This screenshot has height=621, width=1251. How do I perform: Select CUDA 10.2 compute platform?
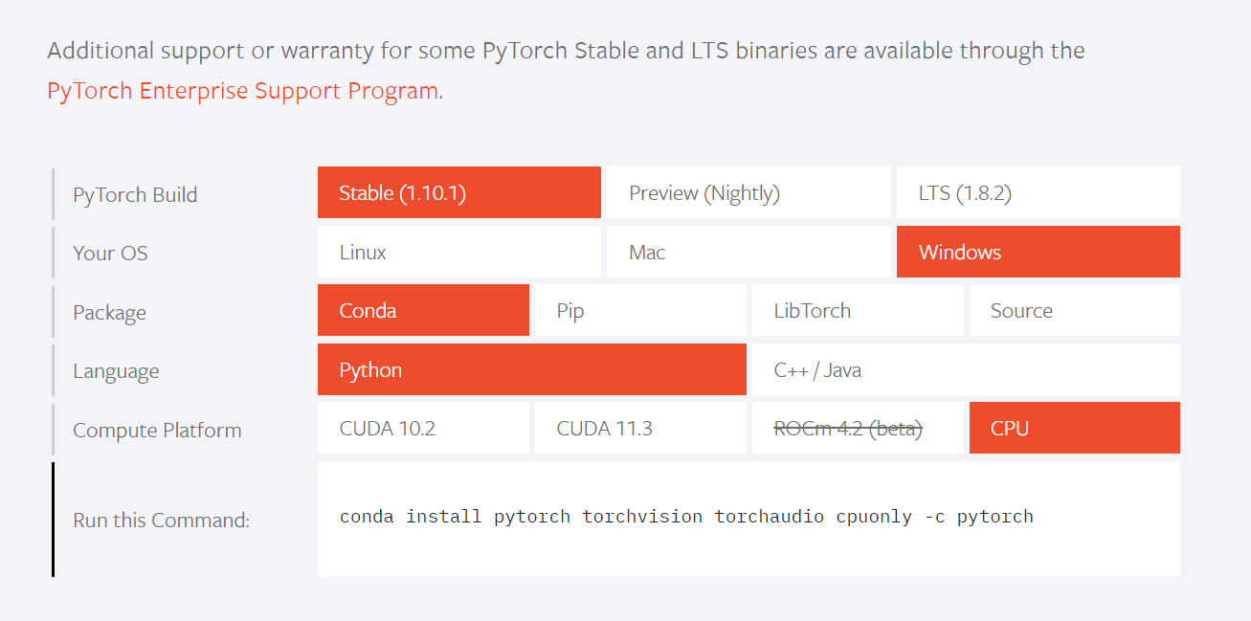point(422,428)
